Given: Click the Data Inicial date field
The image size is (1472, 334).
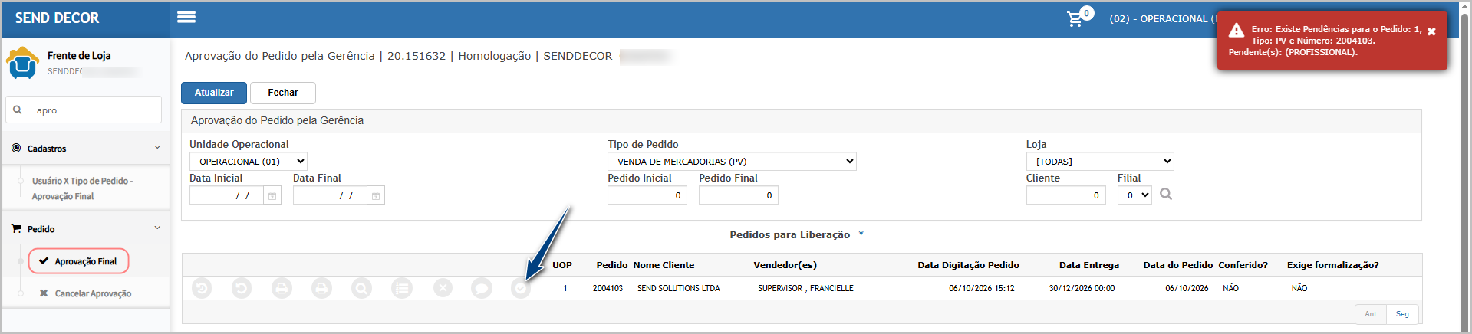Looking at the screenshot, I should click(226, 195).
